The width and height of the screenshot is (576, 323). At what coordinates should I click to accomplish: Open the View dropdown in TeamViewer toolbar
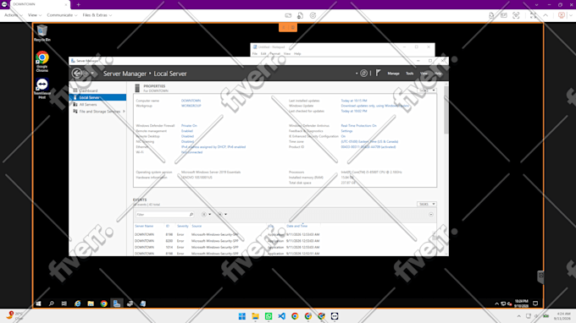point(35,15)
